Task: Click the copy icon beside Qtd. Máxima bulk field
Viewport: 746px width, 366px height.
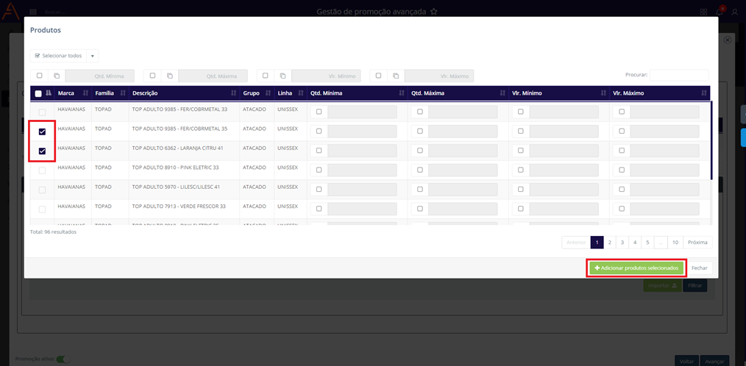Action: tap(169, 76)
